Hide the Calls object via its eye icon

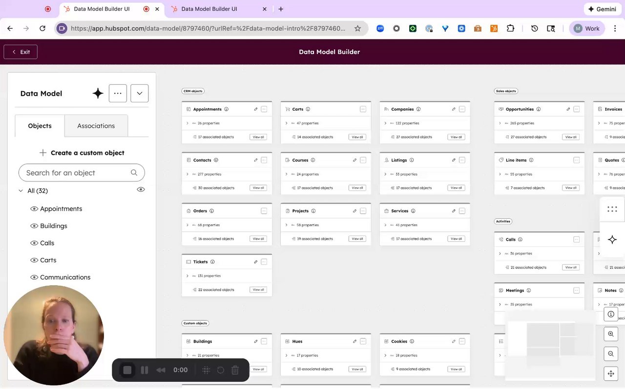pyautogui.click(x=34, y=243)
